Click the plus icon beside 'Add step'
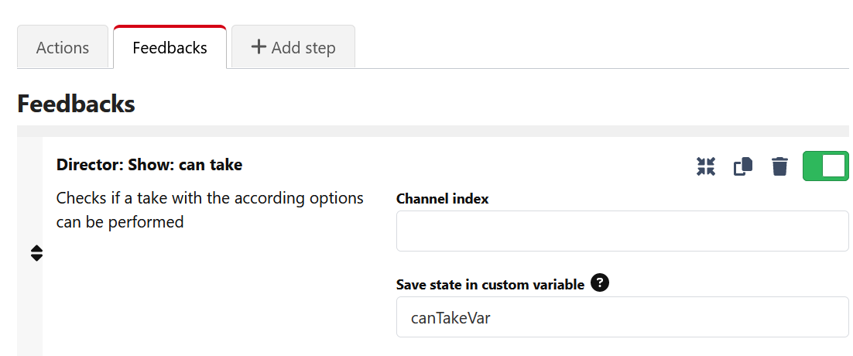This screenshot has height=356, width=853. click(259, 46)
